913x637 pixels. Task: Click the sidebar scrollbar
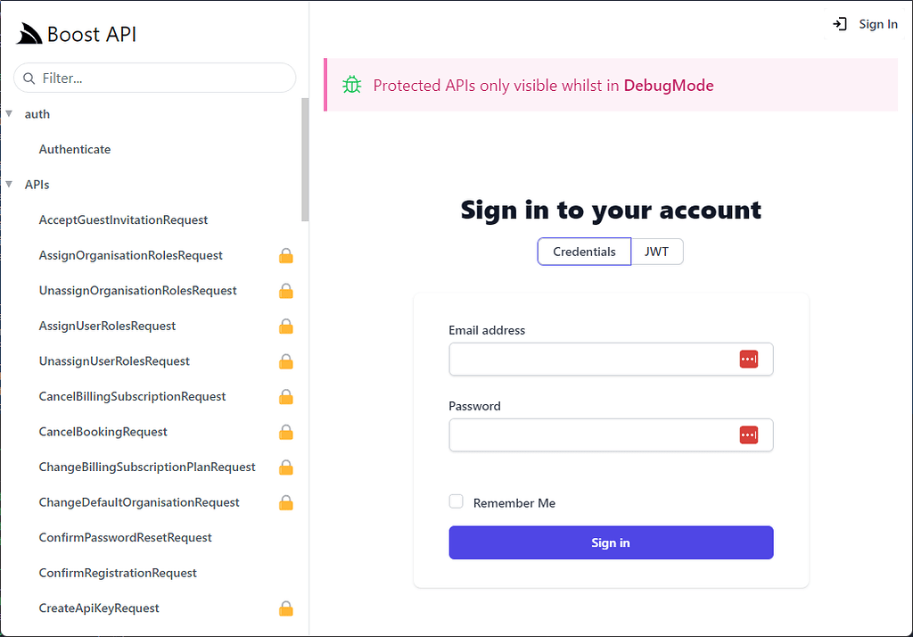305,161
